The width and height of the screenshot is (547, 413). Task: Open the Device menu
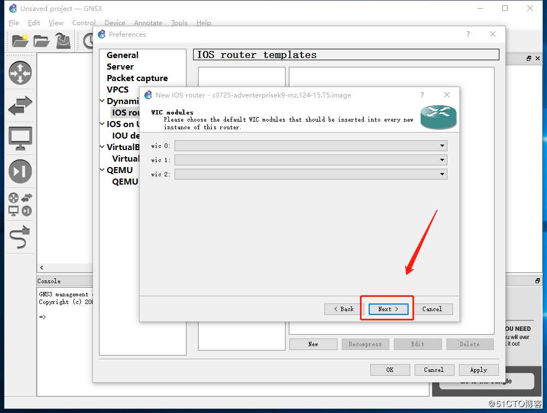[114, 22]
